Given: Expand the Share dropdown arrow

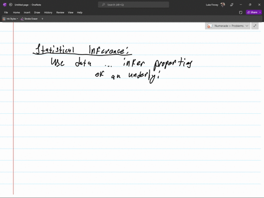Looking at the screenshot, I should [x=260, y=12].
